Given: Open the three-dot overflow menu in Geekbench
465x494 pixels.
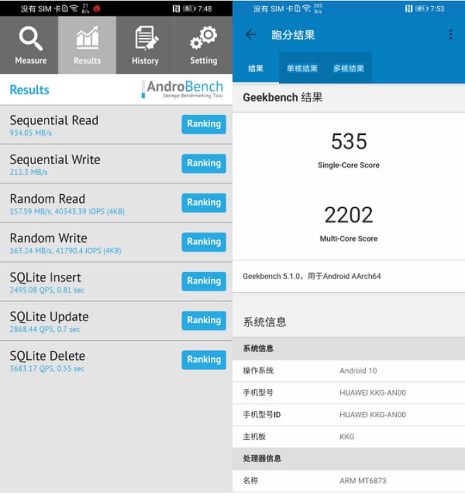Looking at the screenshot, I should pyautogui.click(x=451, y=34).
